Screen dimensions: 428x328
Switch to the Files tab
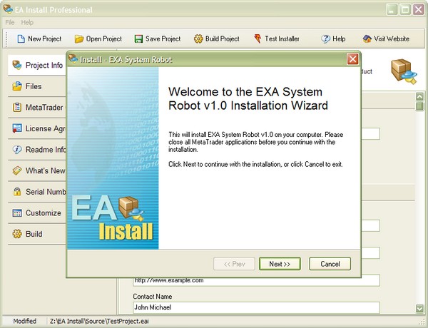(37, 86)
